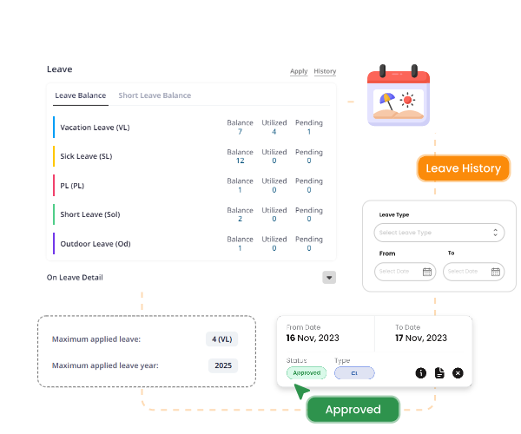Image resolution: width=521 pixels, height=434 pixels.
Task: Click the Apply link in Leave panel
Action: pos(299,71)
